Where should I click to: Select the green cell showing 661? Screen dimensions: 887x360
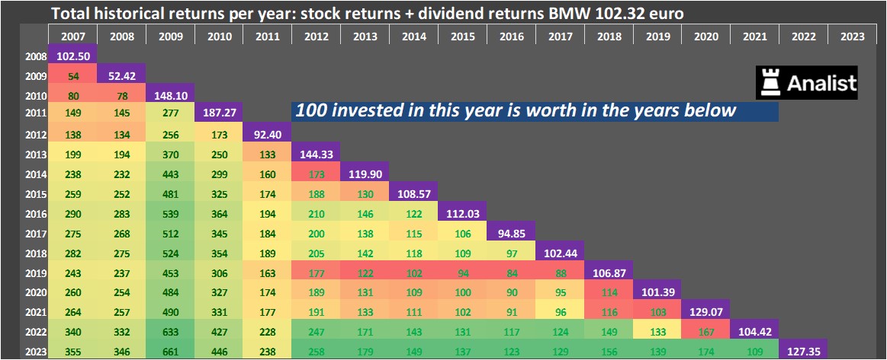coord(170,352)
